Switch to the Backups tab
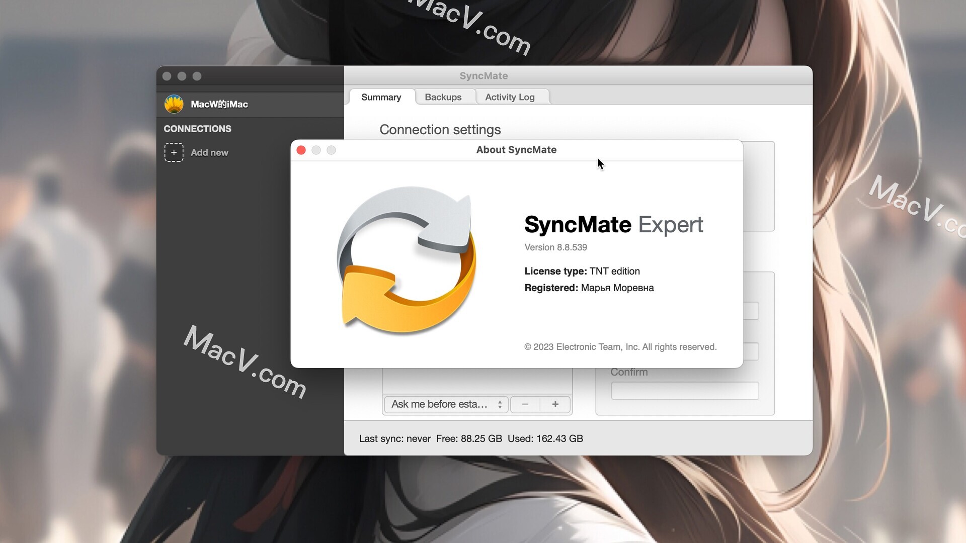 click(x=443, y=97)
